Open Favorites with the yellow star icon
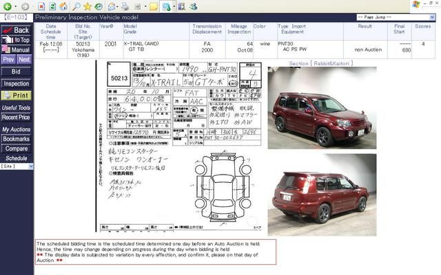Screen dimensions: 441x275 point(88,6)
